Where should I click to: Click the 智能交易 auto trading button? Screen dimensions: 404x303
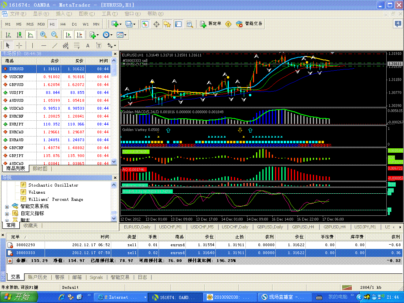coord(249,24)
